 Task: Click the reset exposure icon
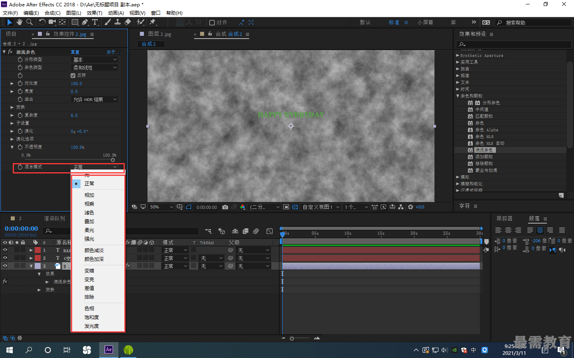tap(411, 207)
